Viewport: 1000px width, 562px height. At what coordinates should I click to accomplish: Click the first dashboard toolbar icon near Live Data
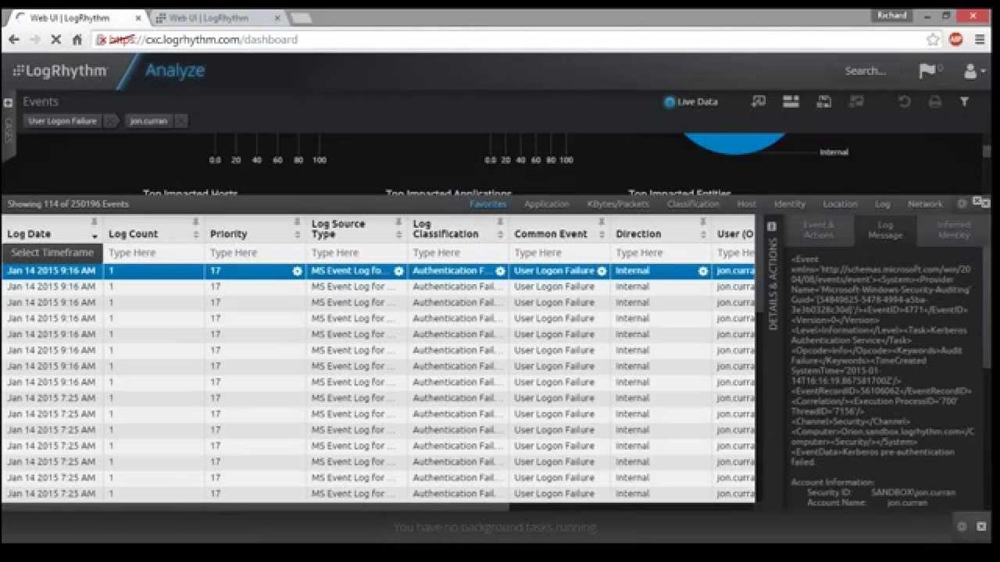[x=757, y=102]
